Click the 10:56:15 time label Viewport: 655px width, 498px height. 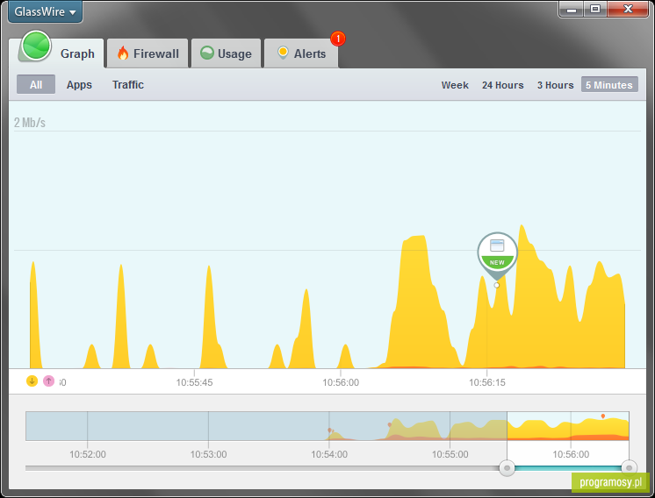tap(487, 382)
